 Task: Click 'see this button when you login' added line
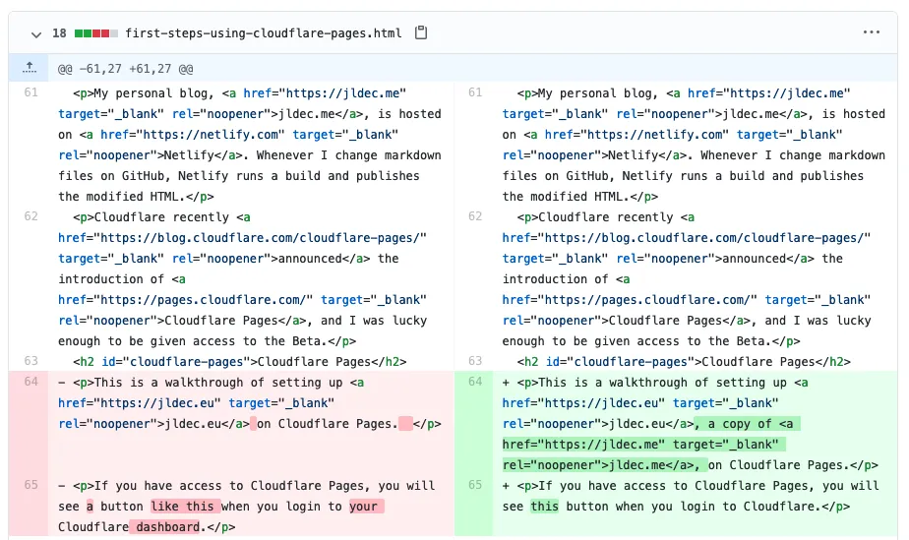676,507
